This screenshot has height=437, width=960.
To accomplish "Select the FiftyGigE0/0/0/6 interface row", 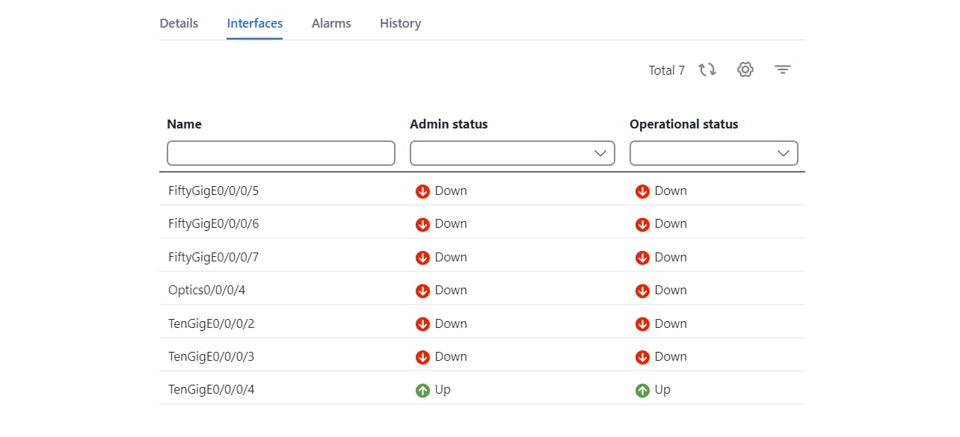I will click(x=482, y=223).
